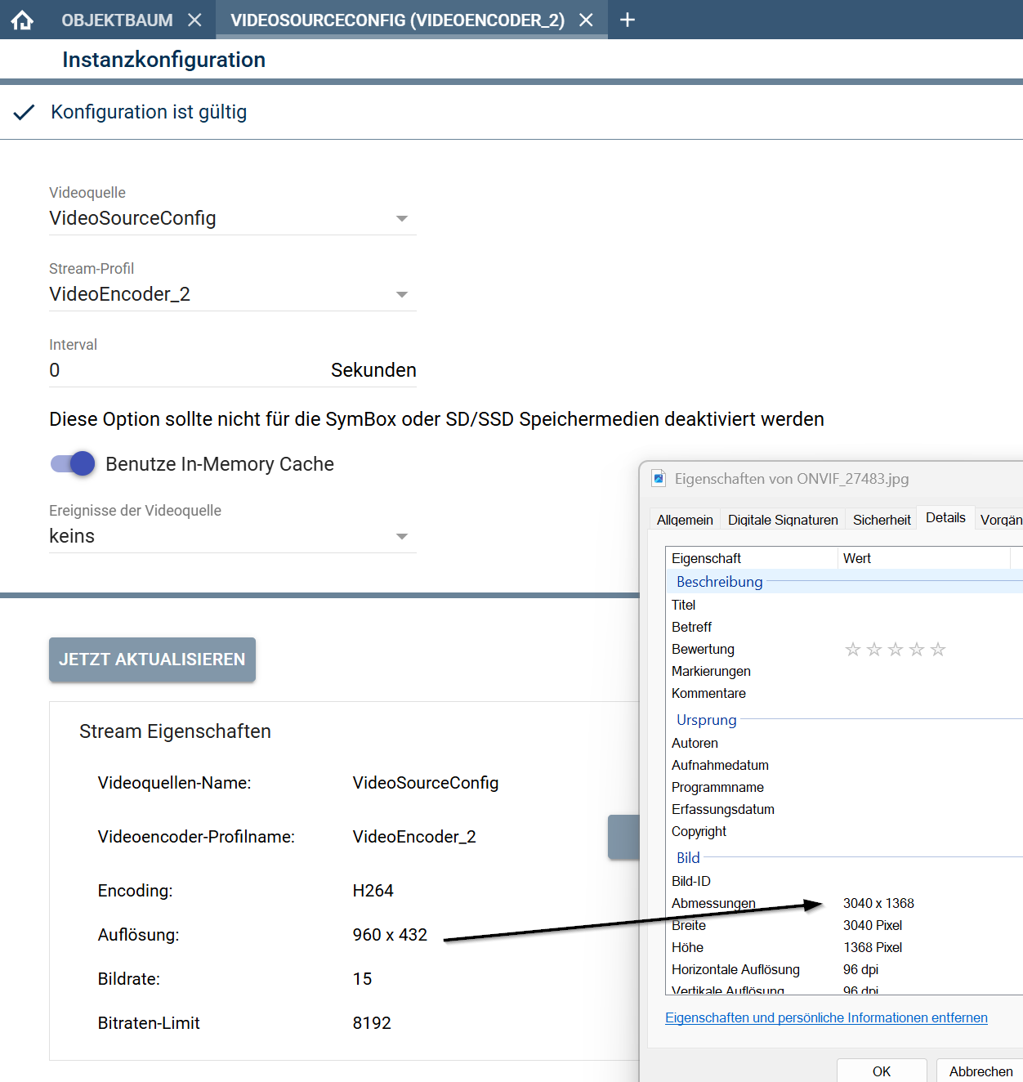
Task: Select the Allgemein tab in properties
Action: [x=685, y=520]
